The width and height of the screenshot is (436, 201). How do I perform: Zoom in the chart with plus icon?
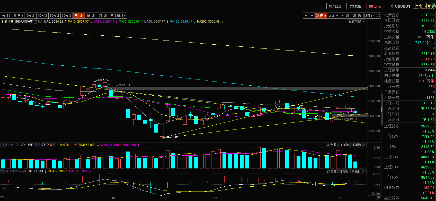pos(306,16)
